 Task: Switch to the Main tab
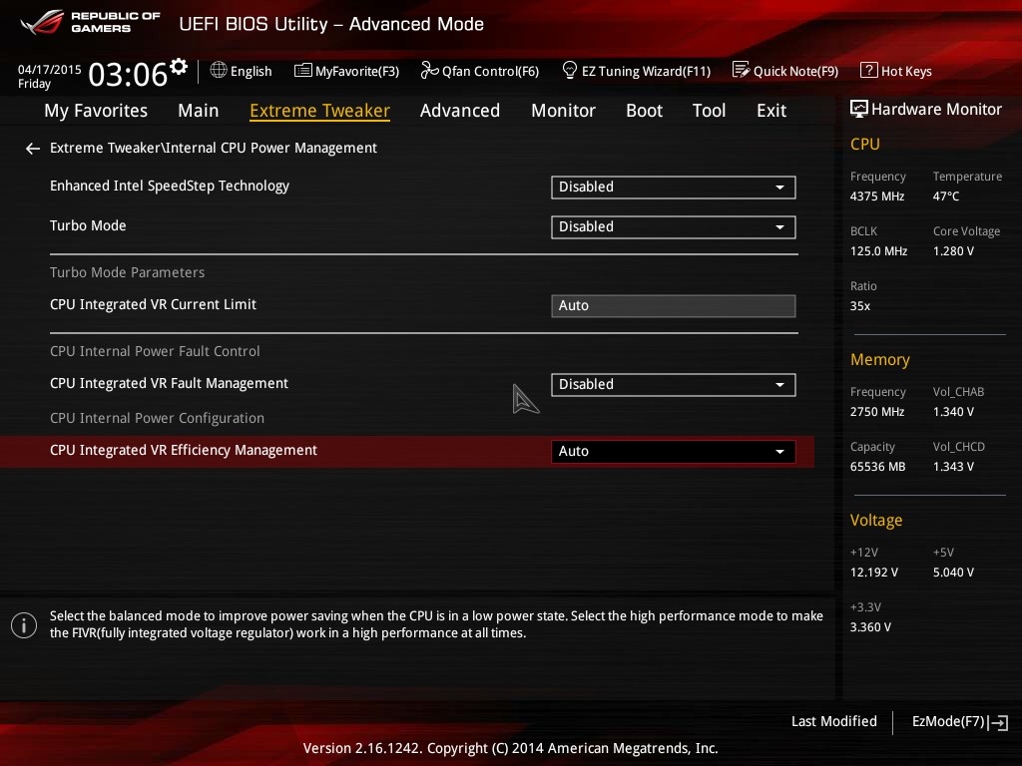coord(199,111)
